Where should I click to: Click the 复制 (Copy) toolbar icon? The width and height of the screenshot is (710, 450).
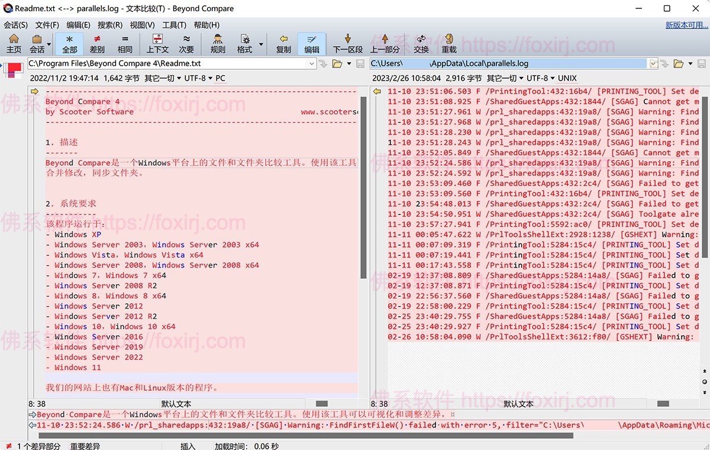click(x=283, y=44)
